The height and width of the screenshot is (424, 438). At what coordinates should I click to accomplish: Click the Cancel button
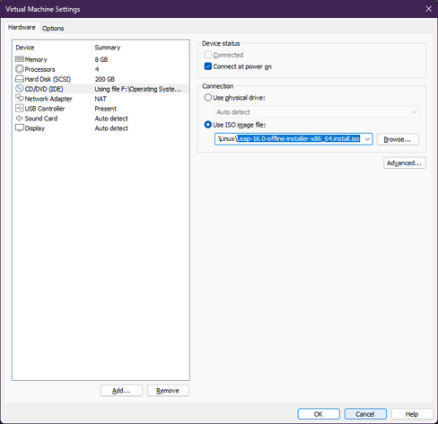click(x=365, y=414)
